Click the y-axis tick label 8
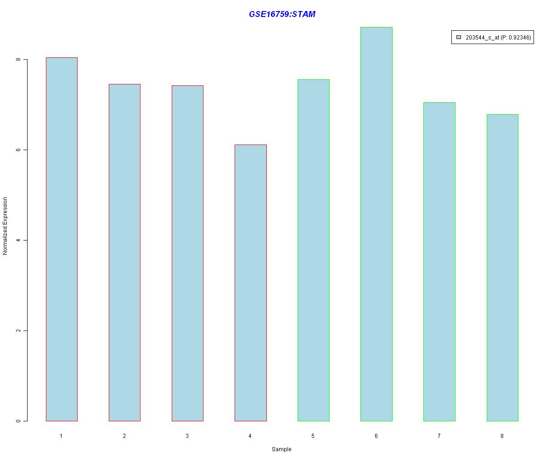Viewport: 551px width, 459px height. [x=18, y=60]
